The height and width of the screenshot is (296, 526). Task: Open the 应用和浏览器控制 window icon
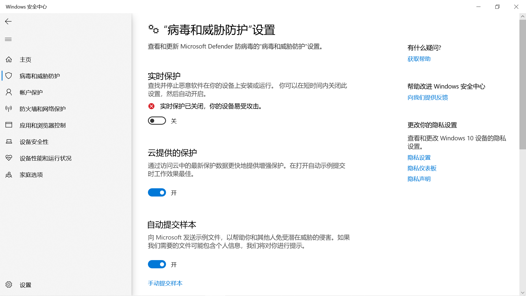(x=9, y=125)
